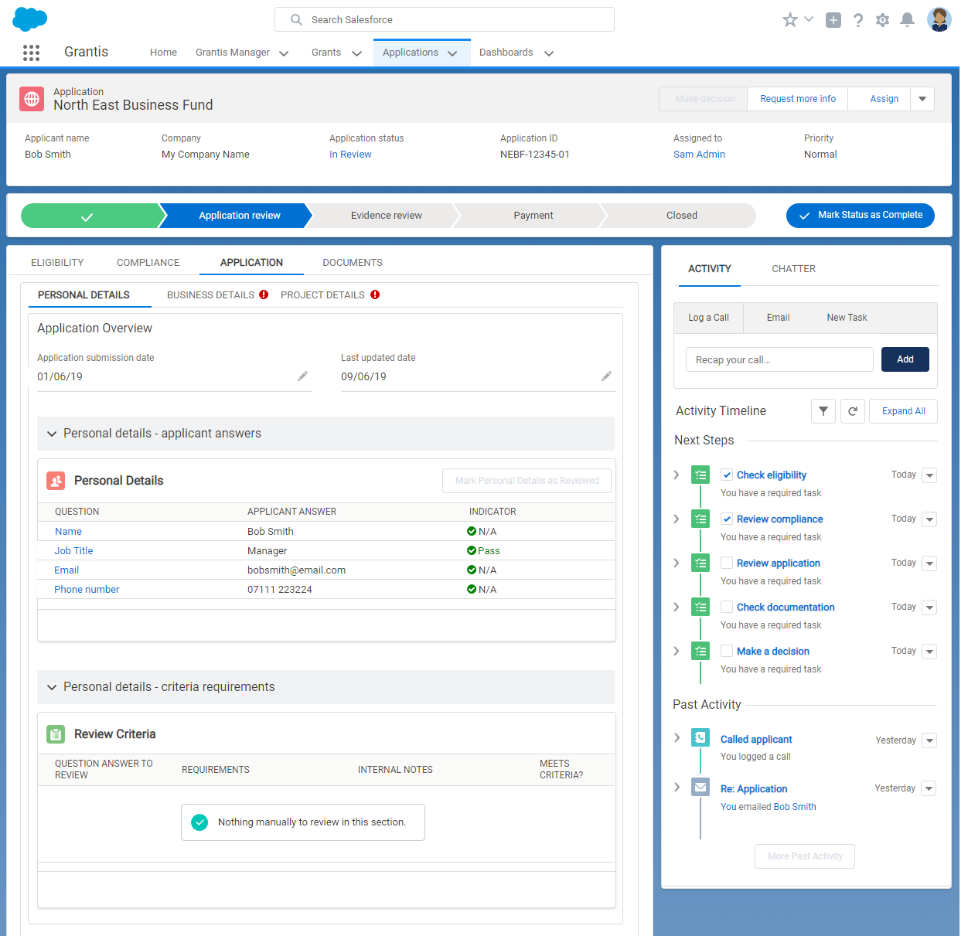Open the Bob Smith emailed link
The width and height of the screenshot is (968, 936).
tap(795, 807)
